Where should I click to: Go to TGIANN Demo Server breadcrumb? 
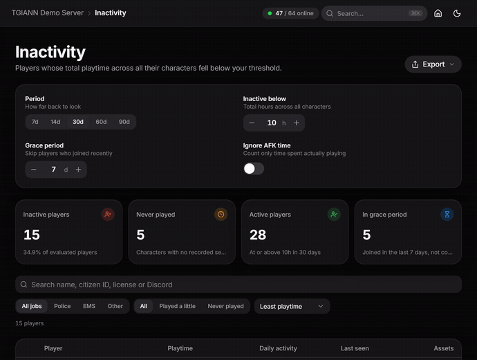[x=48, y=12]
